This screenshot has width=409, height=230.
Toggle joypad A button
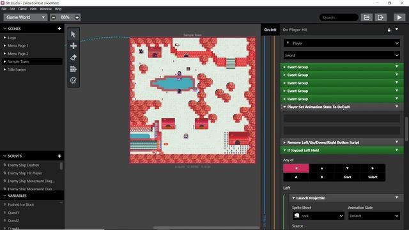(x=296, y=177)
